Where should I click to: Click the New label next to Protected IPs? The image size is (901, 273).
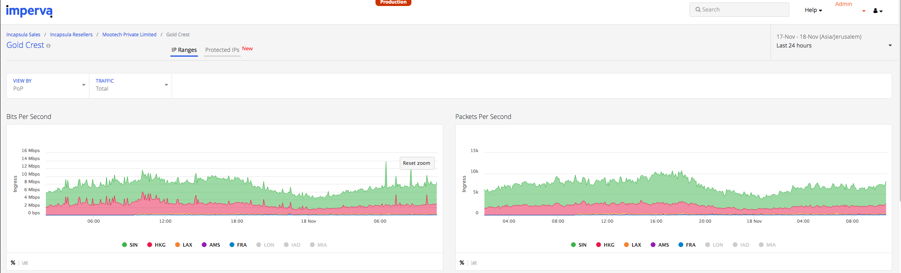[247, 49]
